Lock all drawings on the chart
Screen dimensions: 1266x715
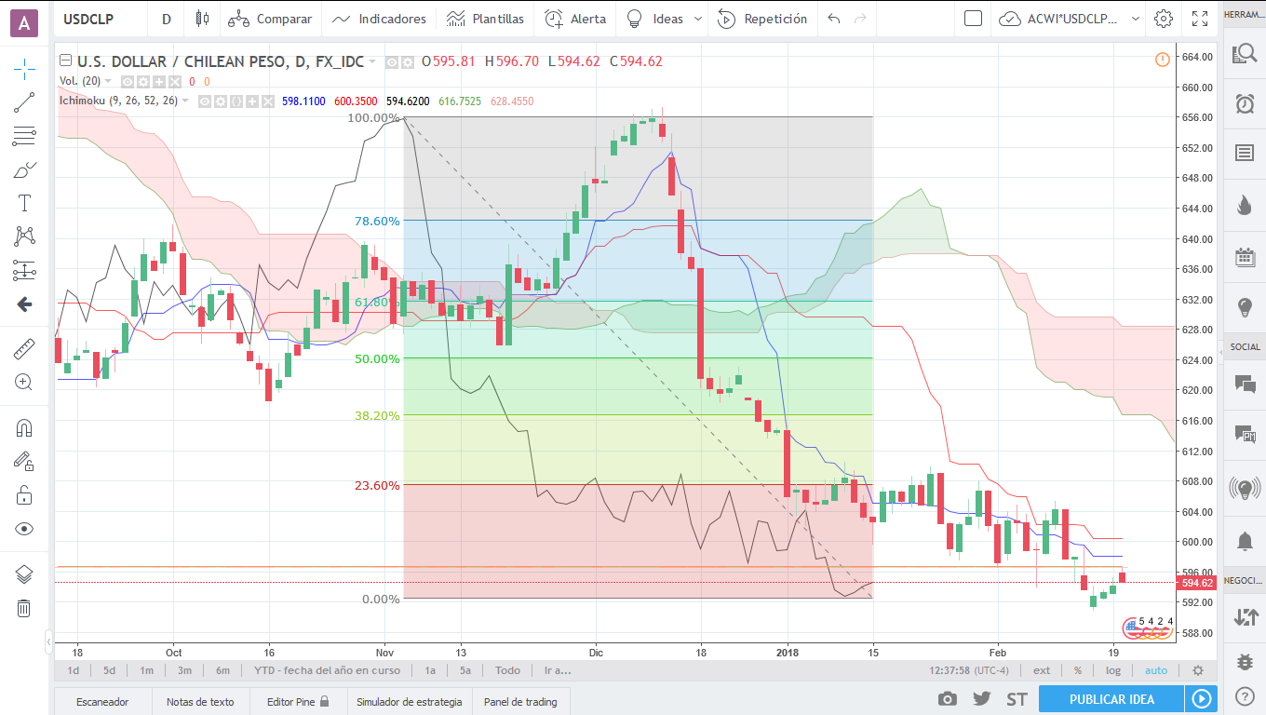[x=24, y=494]
